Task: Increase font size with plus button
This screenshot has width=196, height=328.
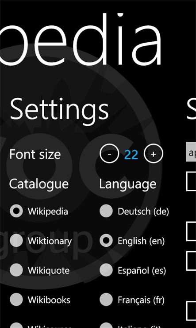Action: click(154, 154)
